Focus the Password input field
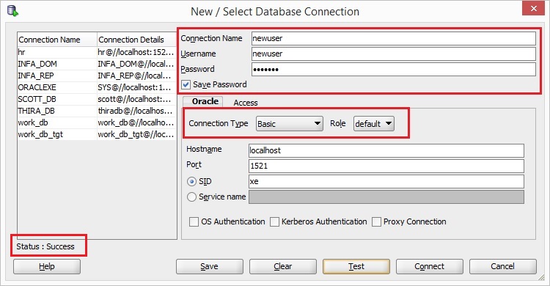550x286 pixels. tap(394, 69)
